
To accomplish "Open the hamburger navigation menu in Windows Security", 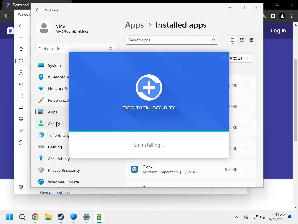I will (x=21, y=38).
